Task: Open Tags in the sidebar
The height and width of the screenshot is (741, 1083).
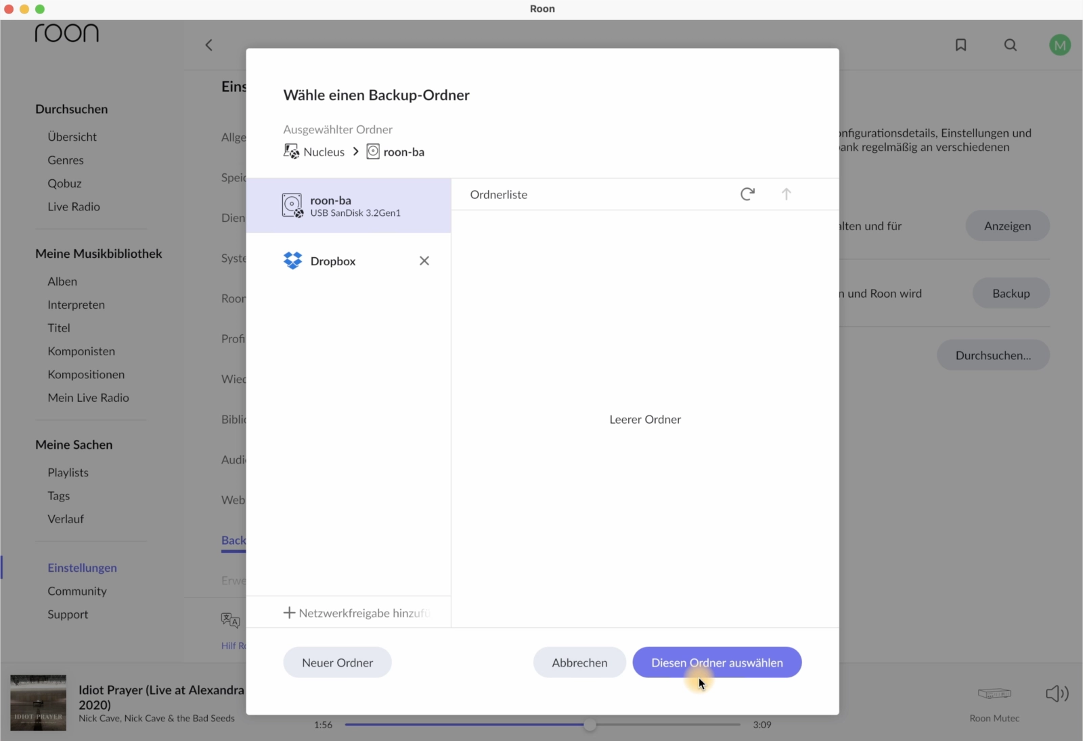Action: pyautogui.click(x=59, y=495)
